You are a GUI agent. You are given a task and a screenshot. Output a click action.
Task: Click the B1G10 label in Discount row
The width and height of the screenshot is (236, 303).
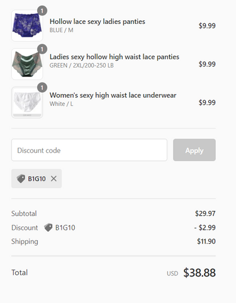[x=65, y=228]
